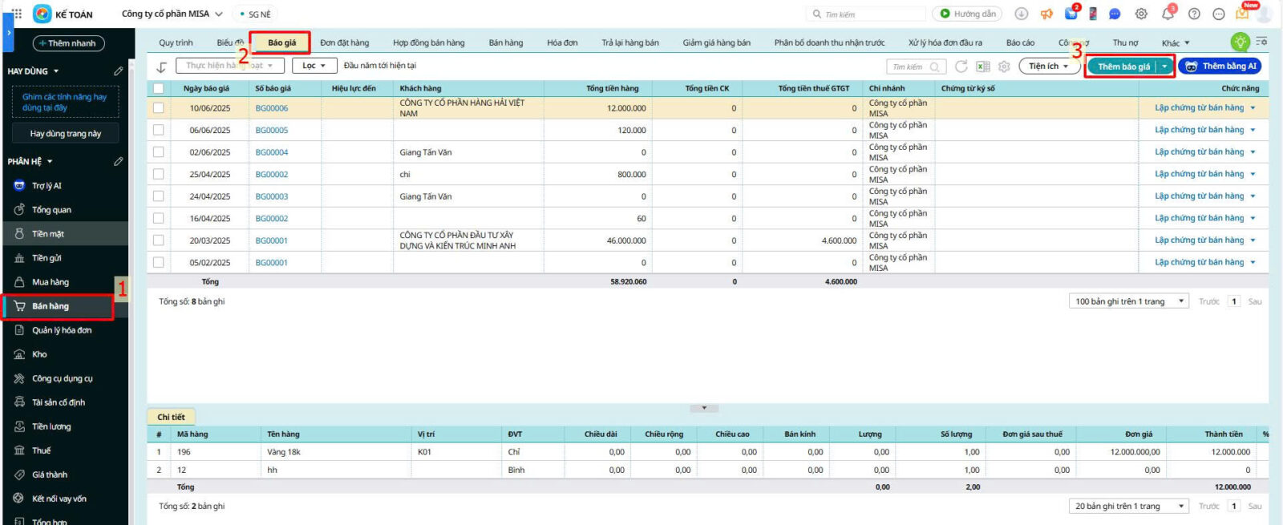Click the quotation list search field

click(x=909, y=67)
